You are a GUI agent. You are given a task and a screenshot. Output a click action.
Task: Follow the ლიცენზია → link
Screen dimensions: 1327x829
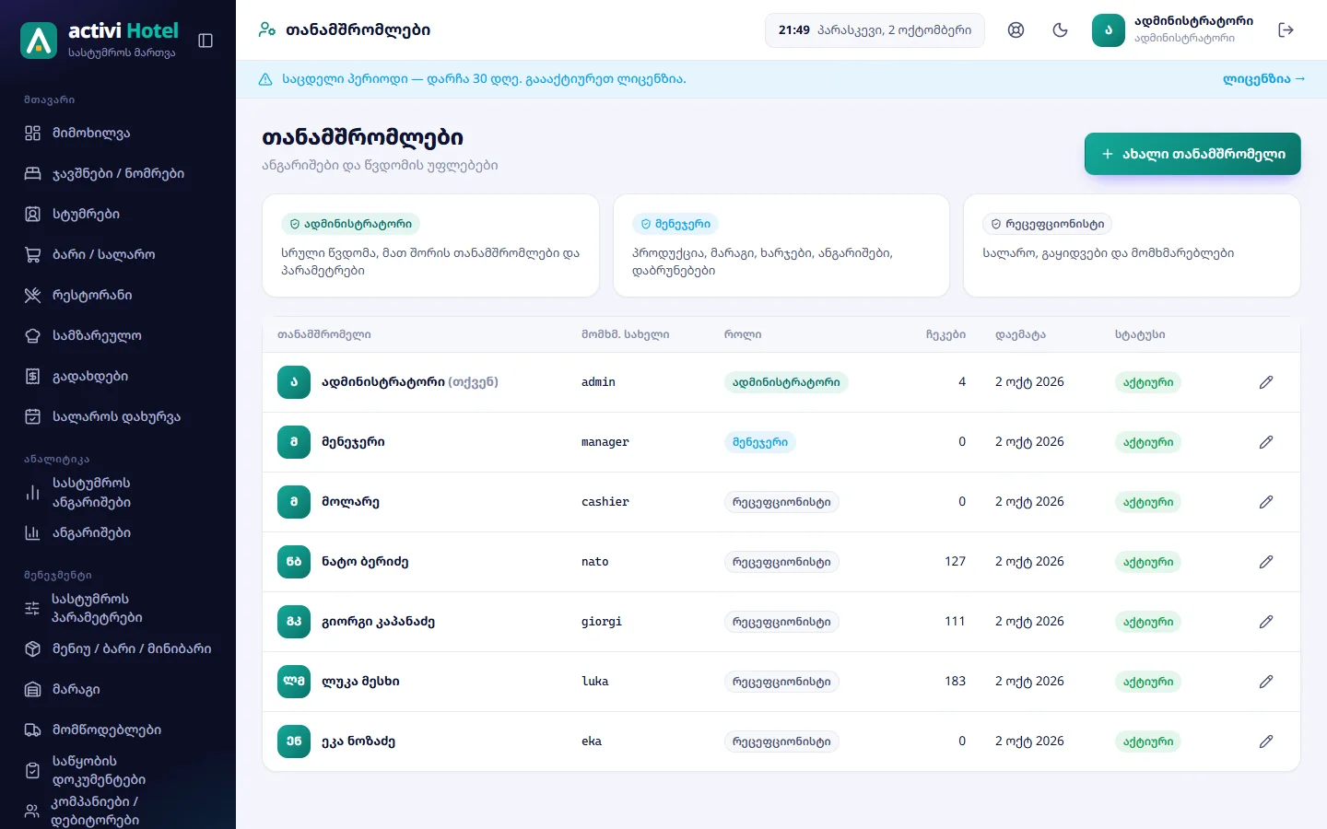1264,79
